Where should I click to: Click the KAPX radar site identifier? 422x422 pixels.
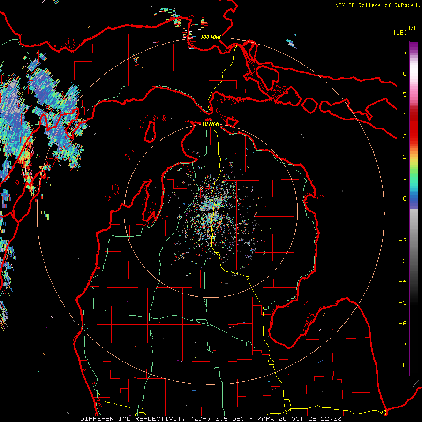[x=266, y=419]
